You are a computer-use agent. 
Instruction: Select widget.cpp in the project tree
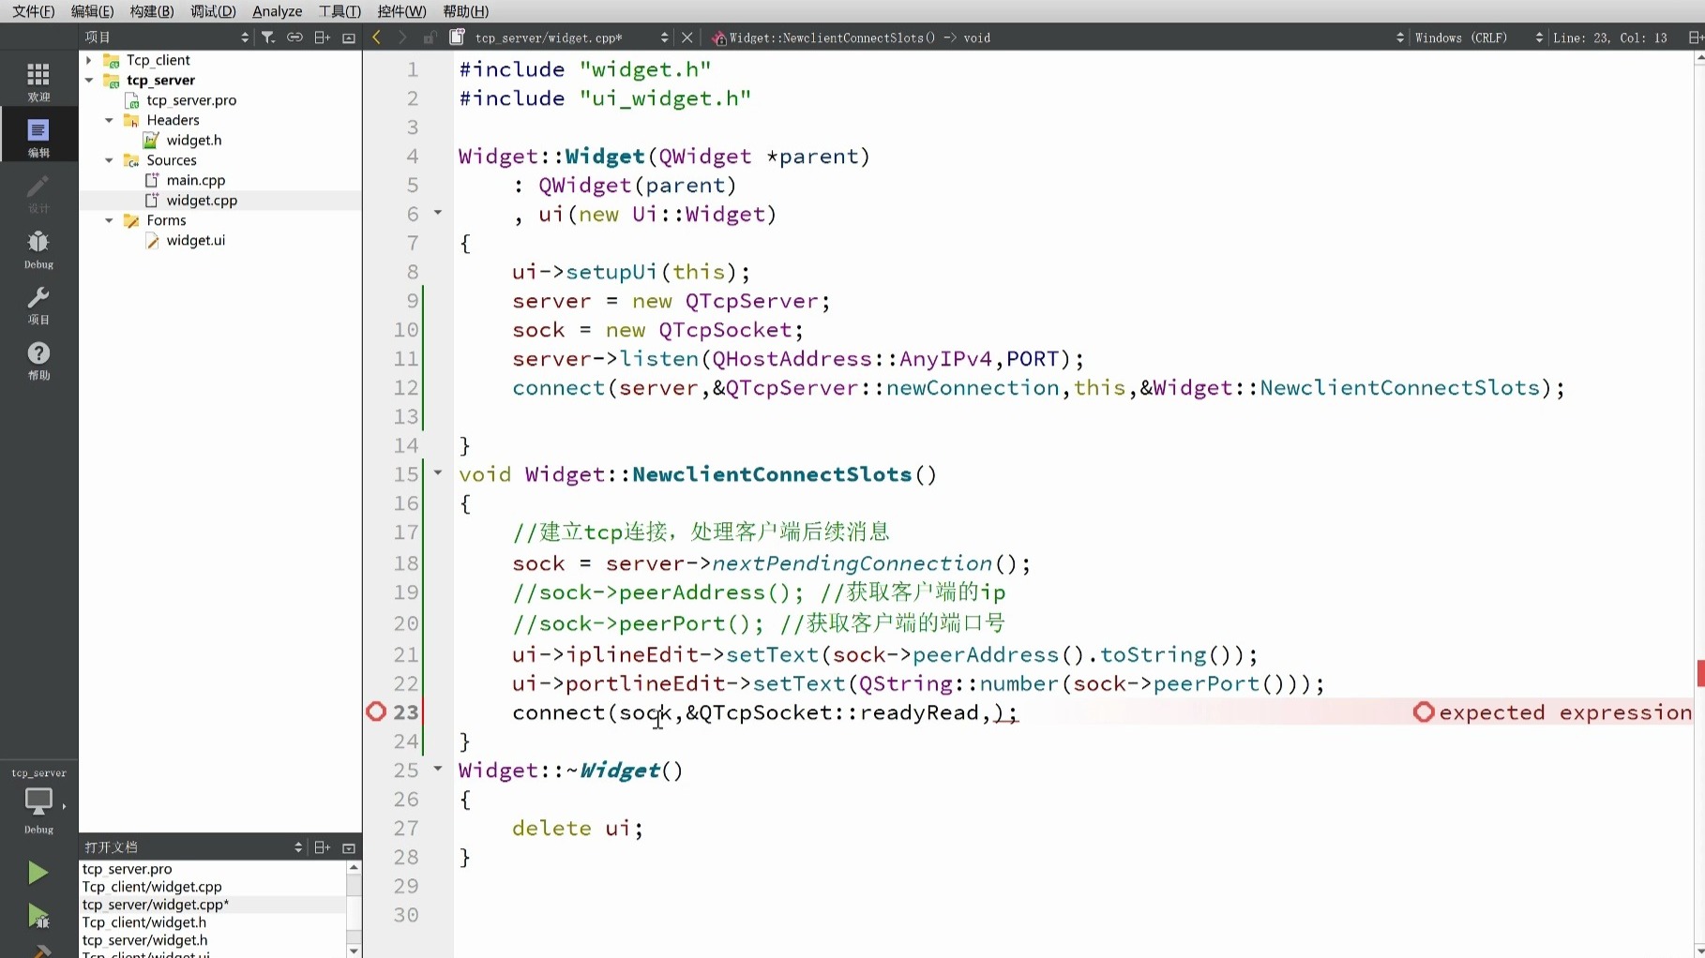click(202, 200)
